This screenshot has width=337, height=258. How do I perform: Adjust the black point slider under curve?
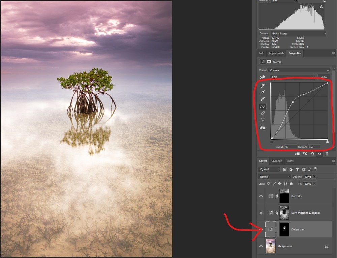pyautogui.click(x=271, y=141)
